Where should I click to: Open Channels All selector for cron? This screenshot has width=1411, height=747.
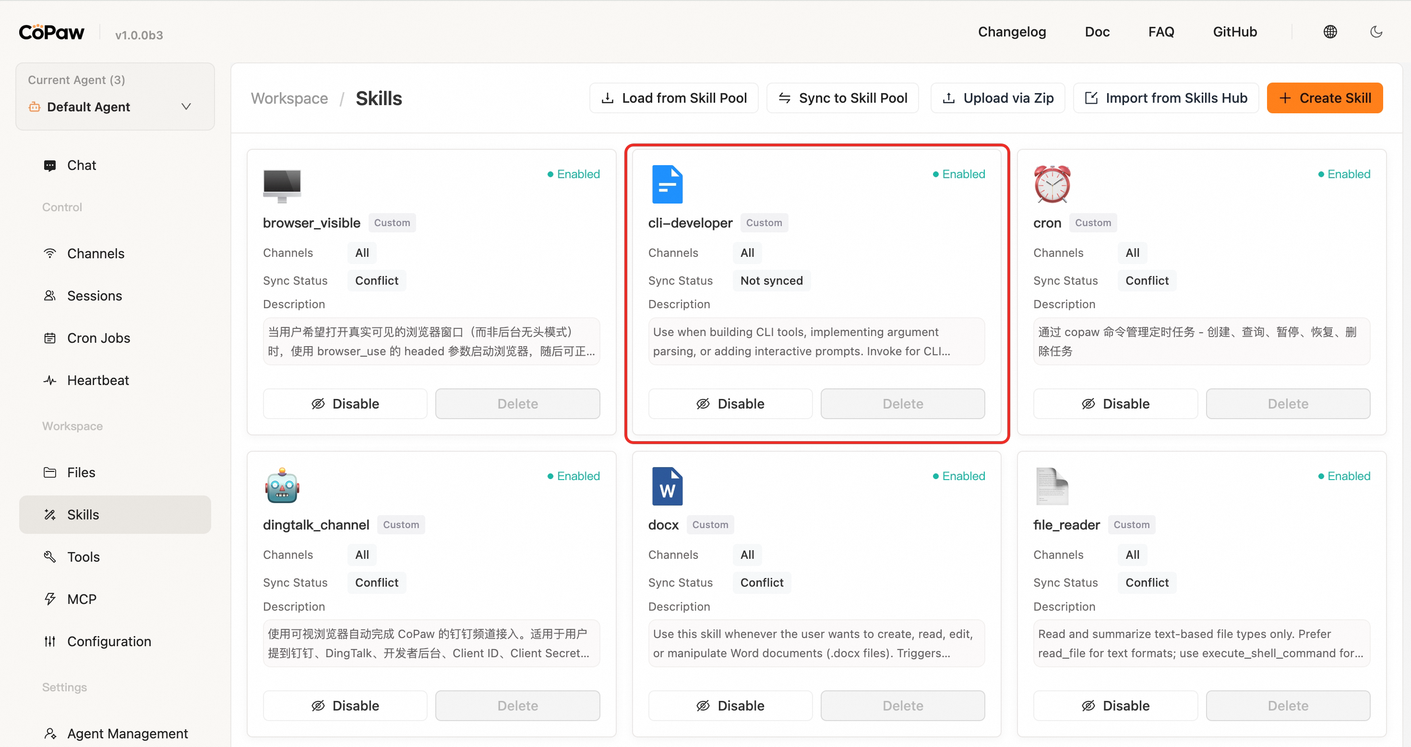(x=1132, y=253)
